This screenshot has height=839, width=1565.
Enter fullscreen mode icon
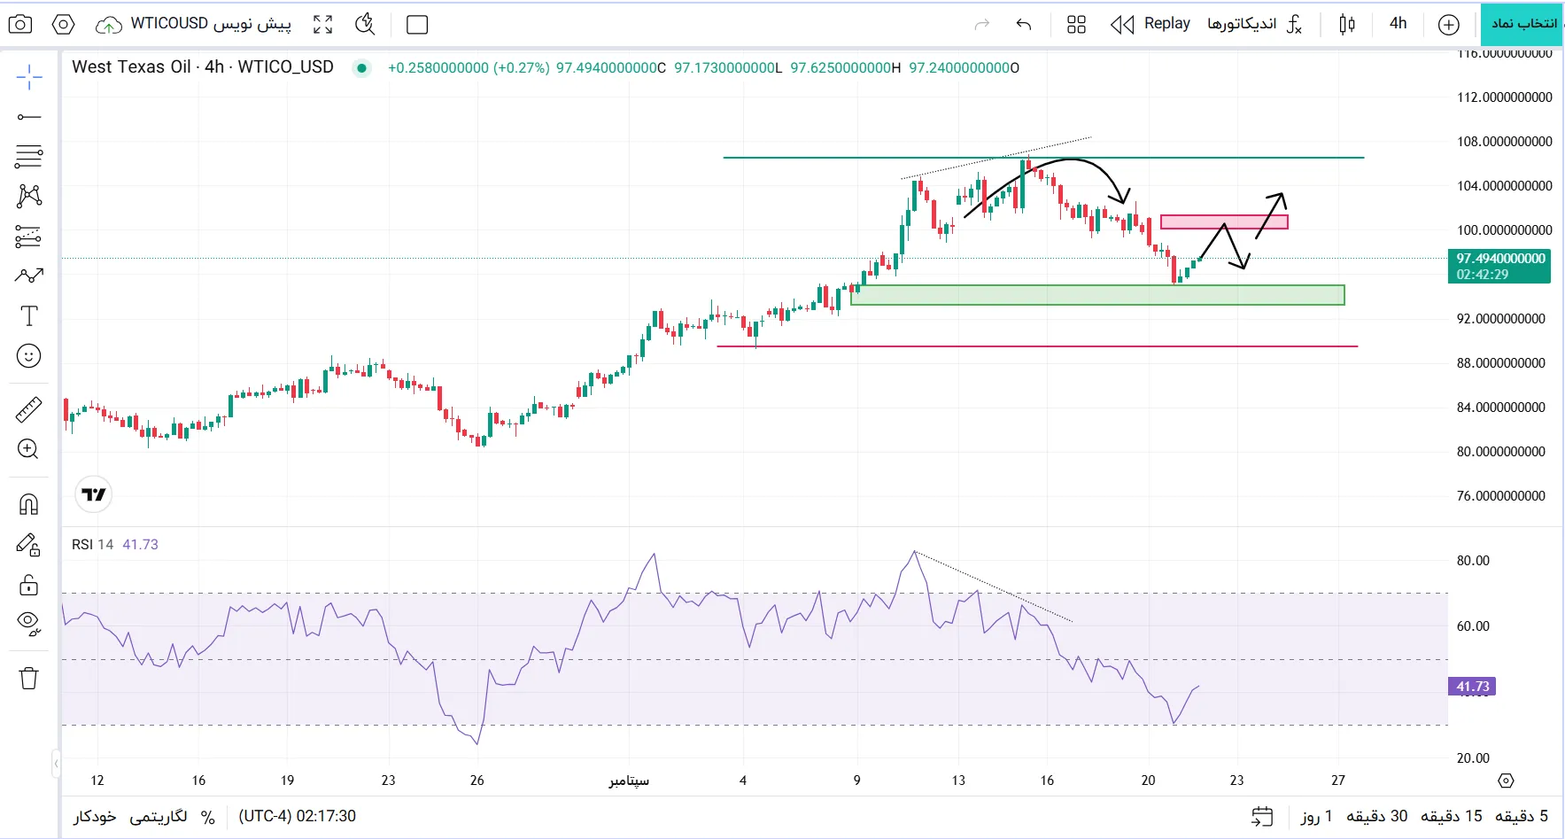(323, 25)
